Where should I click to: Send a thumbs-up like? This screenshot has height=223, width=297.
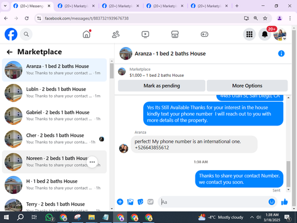pos(285,202)
